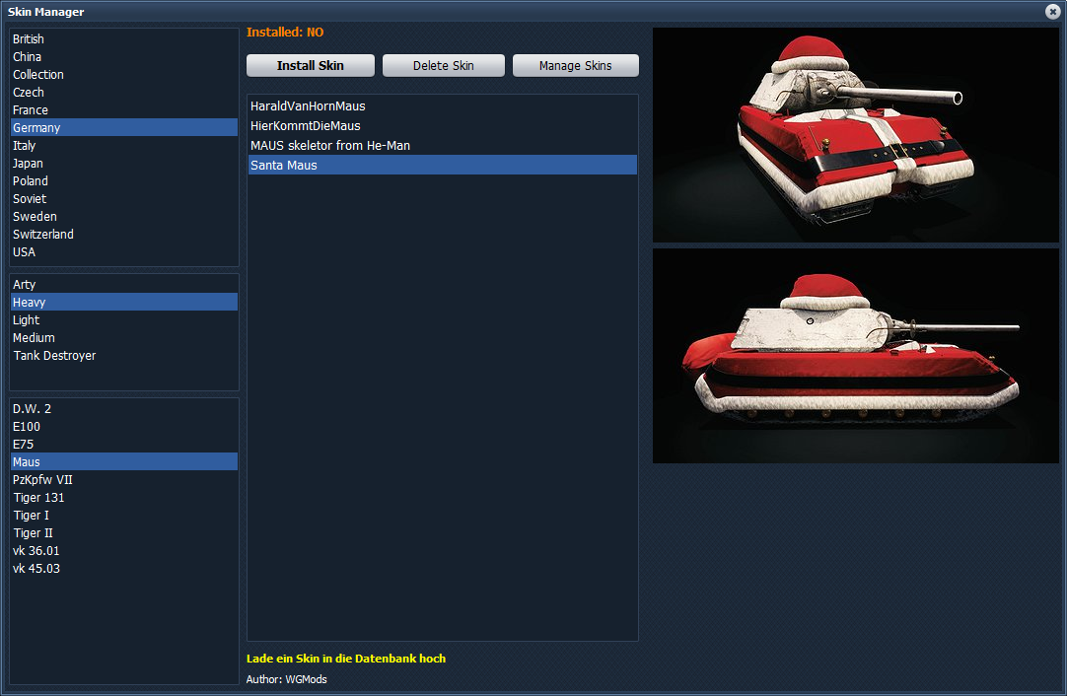Choose the HaraldVanHornMaus skin
The width and height of the screenshot is (1067, 696).
pyautogui.click(x=443, y=105)
